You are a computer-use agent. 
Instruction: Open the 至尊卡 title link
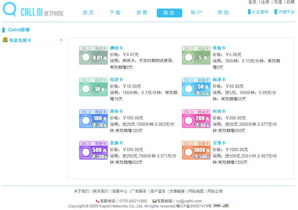(x=219, y=143)
